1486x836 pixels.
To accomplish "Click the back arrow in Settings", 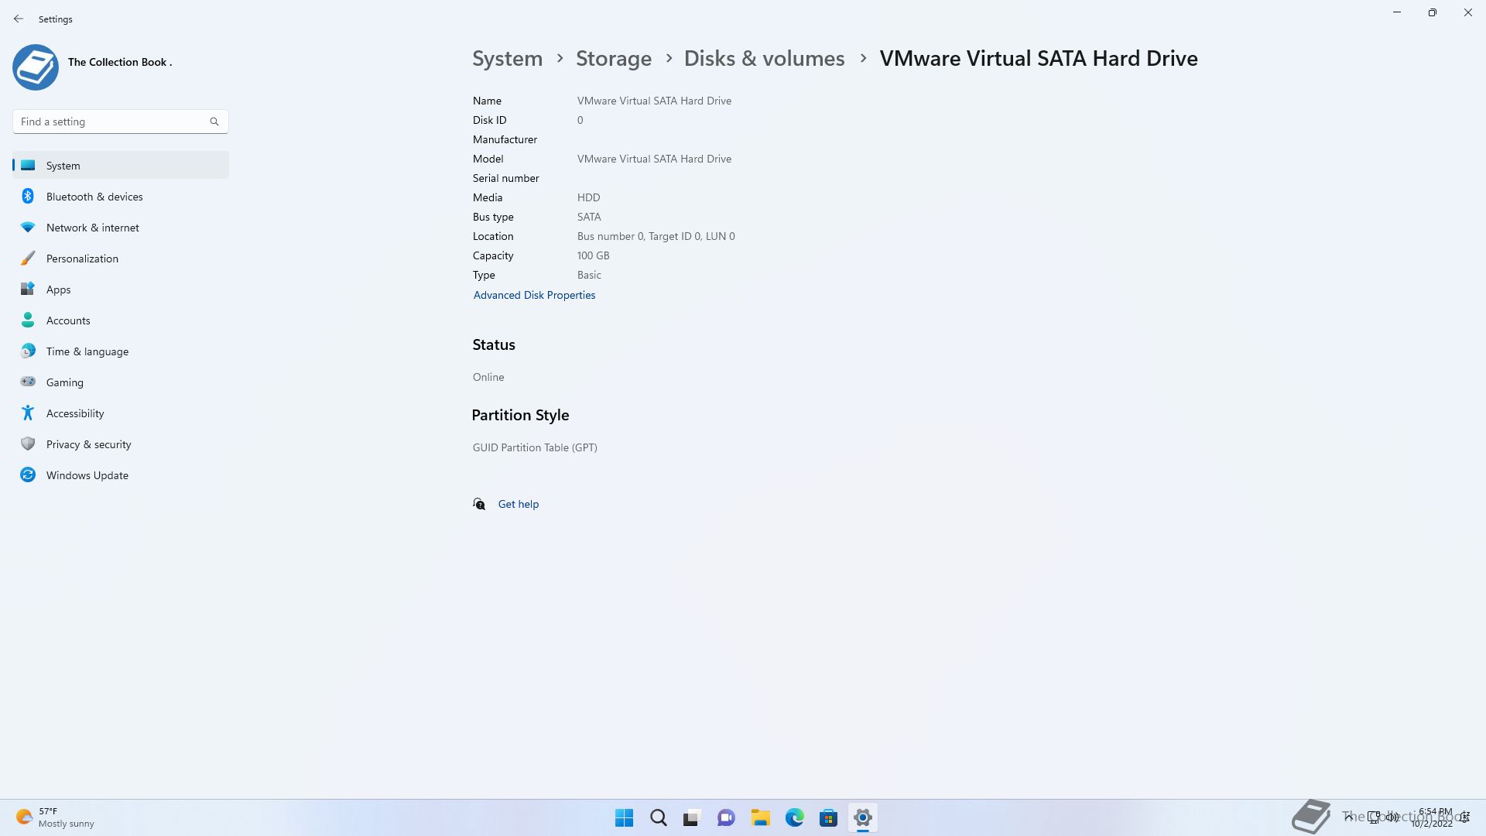I will coord(19,19).
